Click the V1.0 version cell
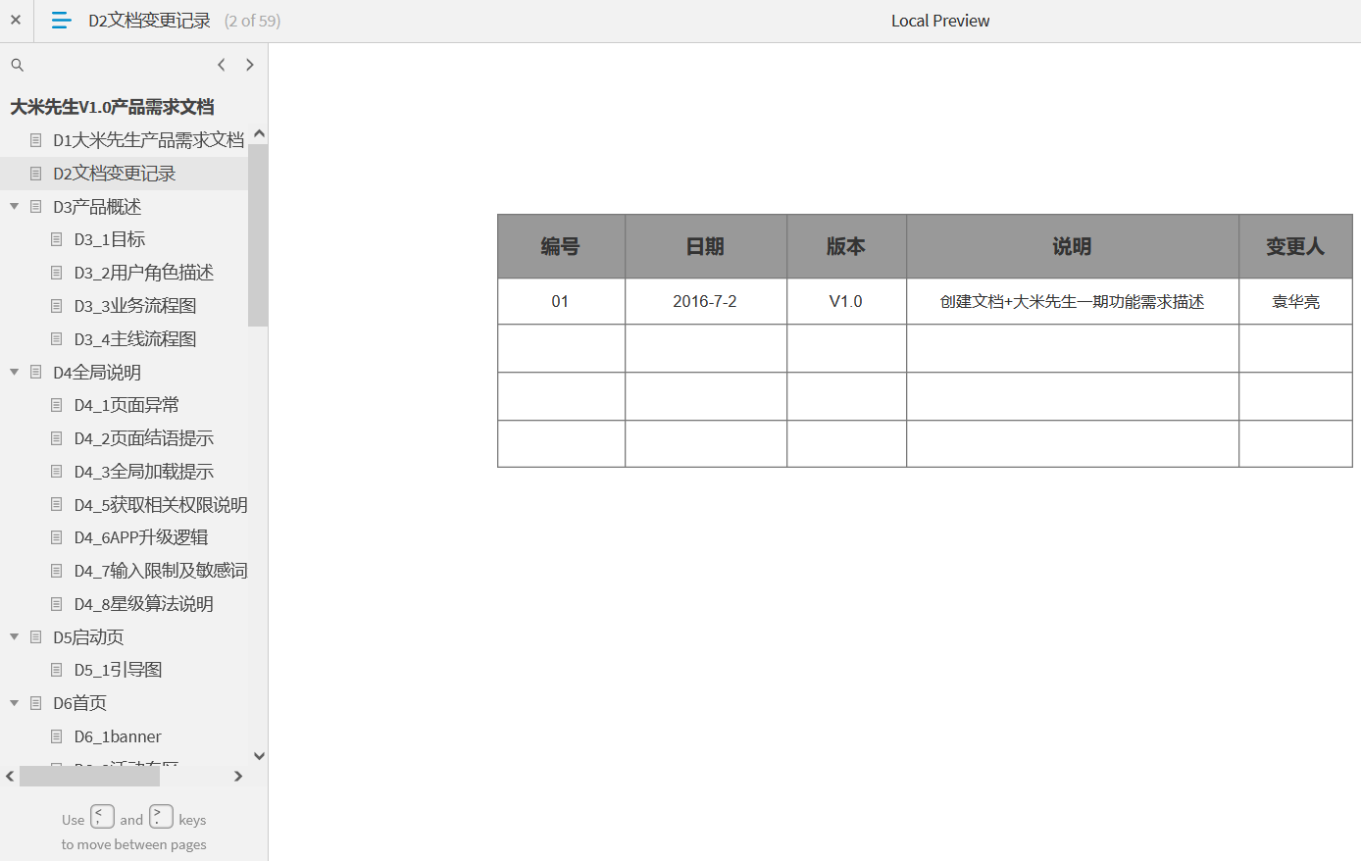 846,301
